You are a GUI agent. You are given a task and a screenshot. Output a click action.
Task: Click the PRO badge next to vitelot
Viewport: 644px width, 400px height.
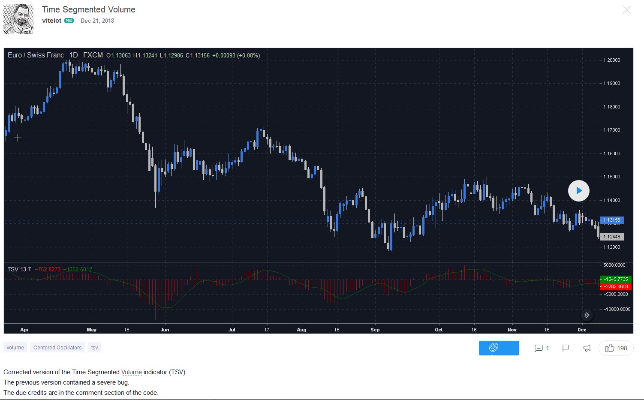[x=69, y=21]
